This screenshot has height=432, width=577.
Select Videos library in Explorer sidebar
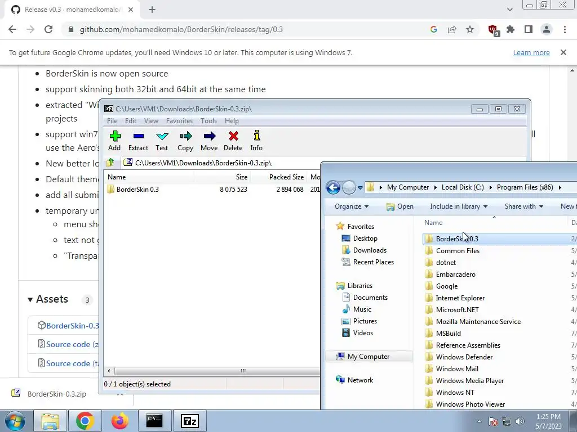pos(357,333)
